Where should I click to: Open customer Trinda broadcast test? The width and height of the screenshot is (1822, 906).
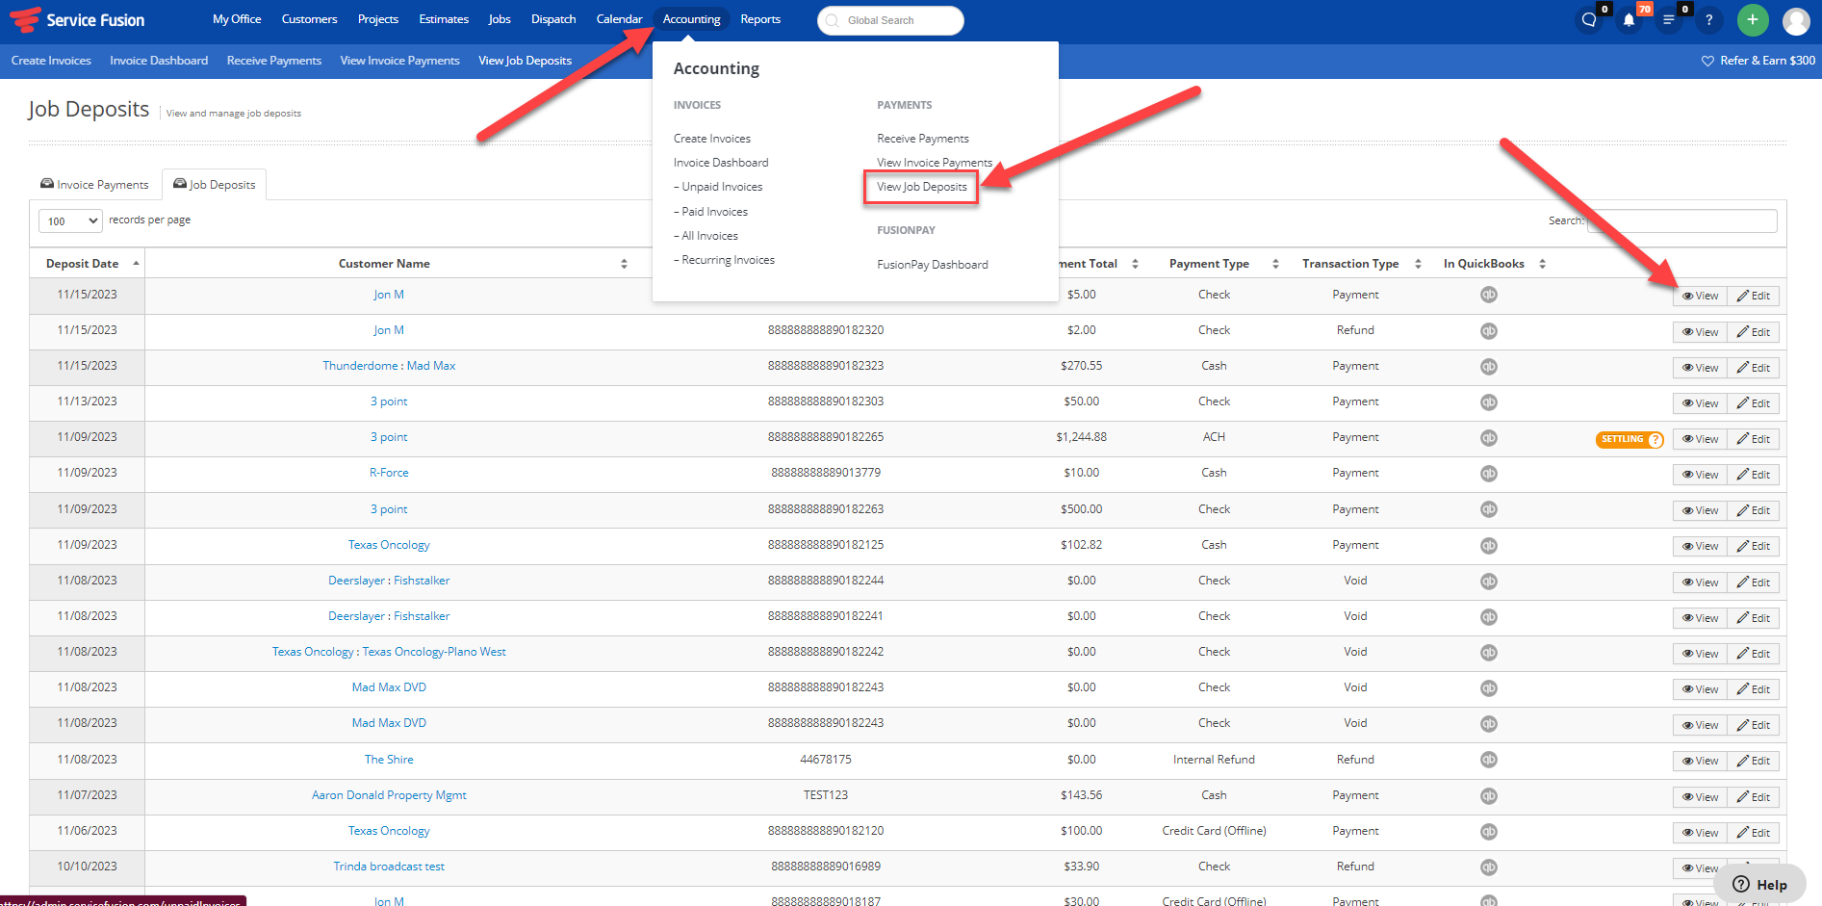tap(389, 867)
